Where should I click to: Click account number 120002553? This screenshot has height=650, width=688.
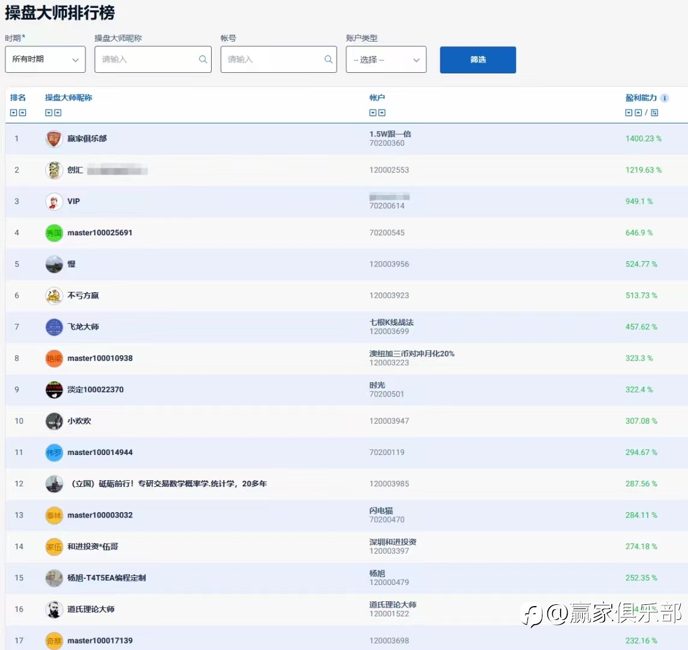[x=389, y=170]
